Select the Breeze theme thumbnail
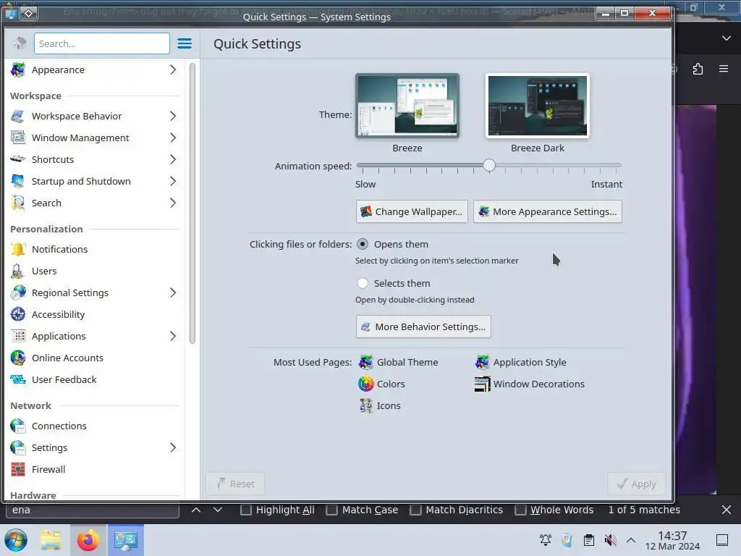 407,106
